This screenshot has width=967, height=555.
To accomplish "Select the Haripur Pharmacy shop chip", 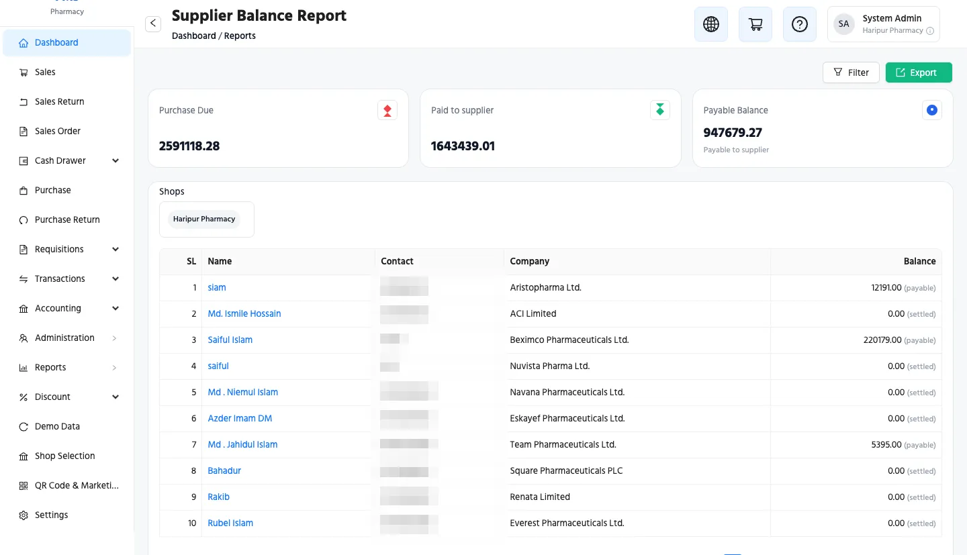I will (204, 219).
